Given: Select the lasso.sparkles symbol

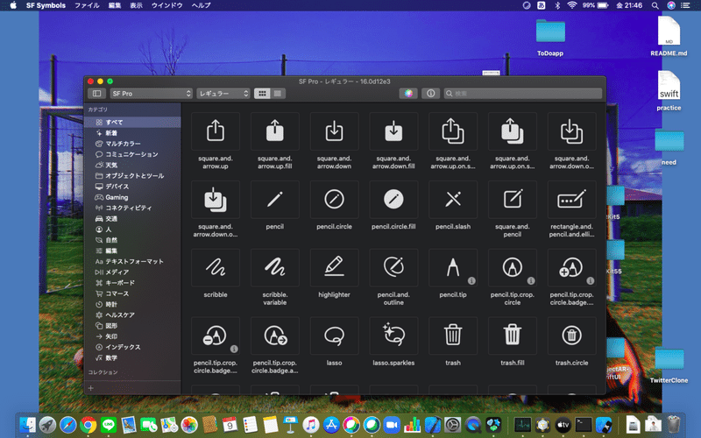Looking at the screenshot, I should (393, 336).
